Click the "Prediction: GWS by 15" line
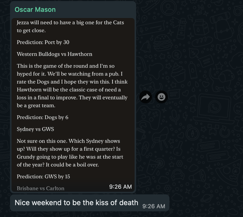The width and height of the screenshot is (243, 217). coord(43,176)
